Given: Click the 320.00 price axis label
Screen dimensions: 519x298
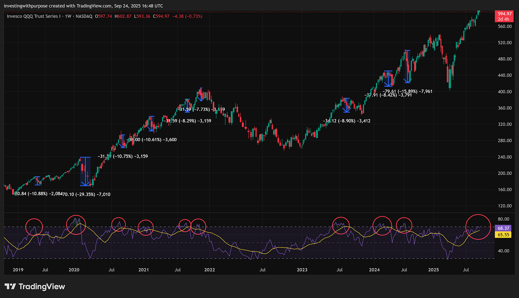Looking at the screenshot, I should pyautogui.click(x=505, y=124).
